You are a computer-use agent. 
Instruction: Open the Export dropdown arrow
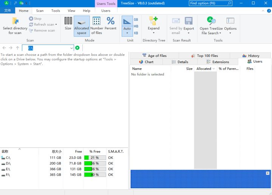[189, 33]
